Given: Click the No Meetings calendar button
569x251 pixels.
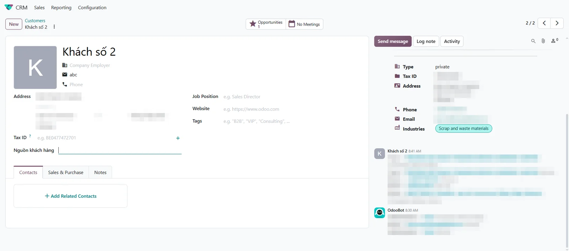Looking at the screenshot, I should pyautogui.click(x=304, y=24).
